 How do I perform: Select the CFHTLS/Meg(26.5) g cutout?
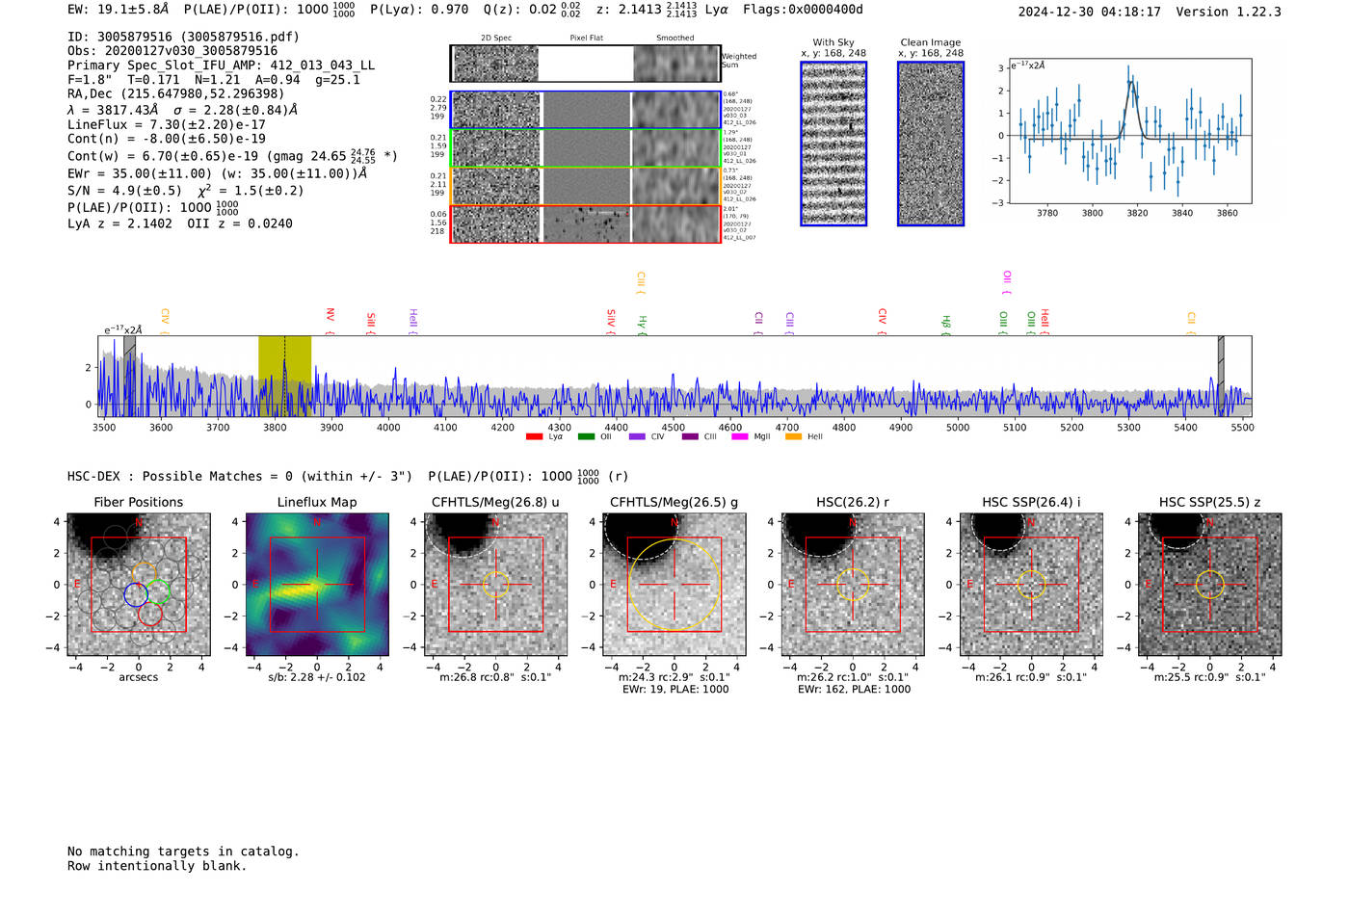click(674, 584)
